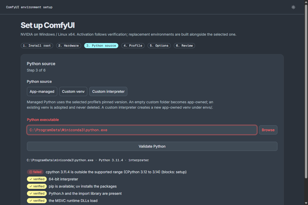This screenshot has width=308, height=205.
Task: Click 'ComfyUI environment setup' header title
Action: (29, 7)
